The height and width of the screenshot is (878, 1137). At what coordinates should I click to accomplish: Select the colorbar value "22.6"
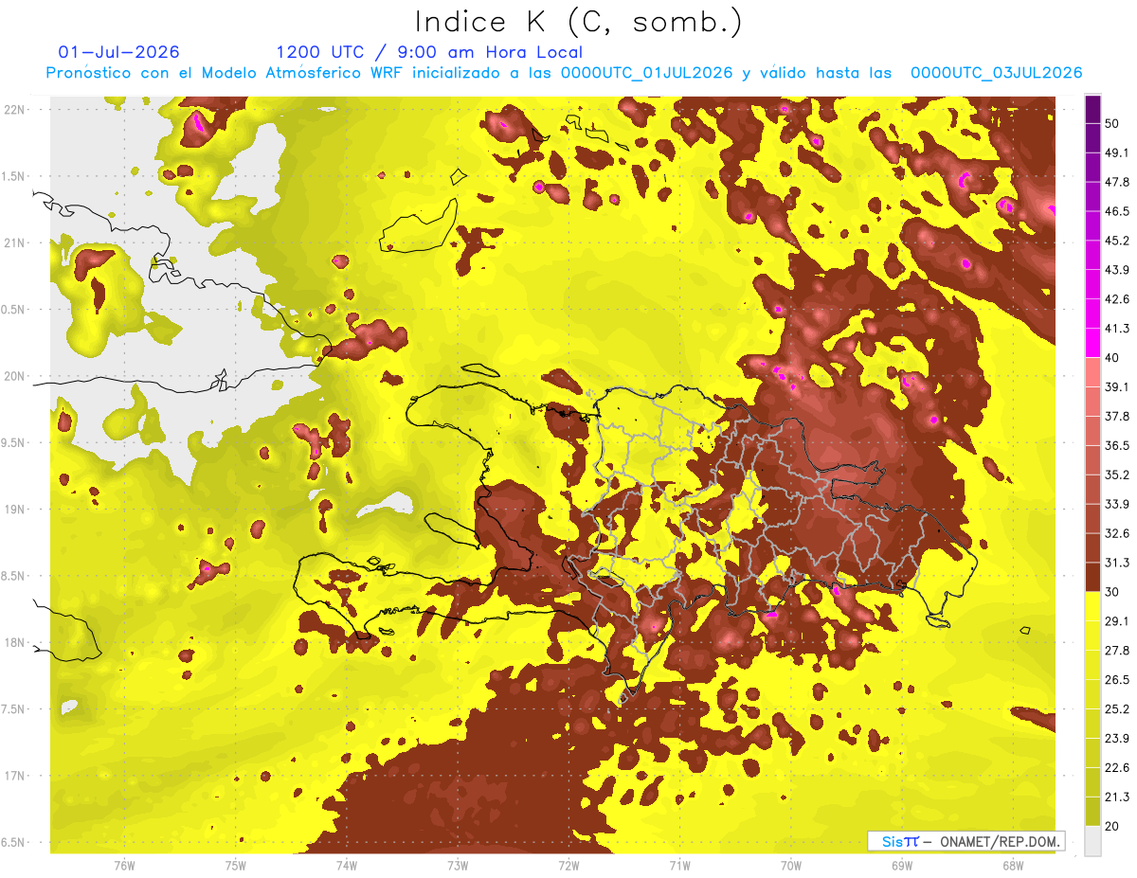pyautogui.click(x=1116, y=768)
